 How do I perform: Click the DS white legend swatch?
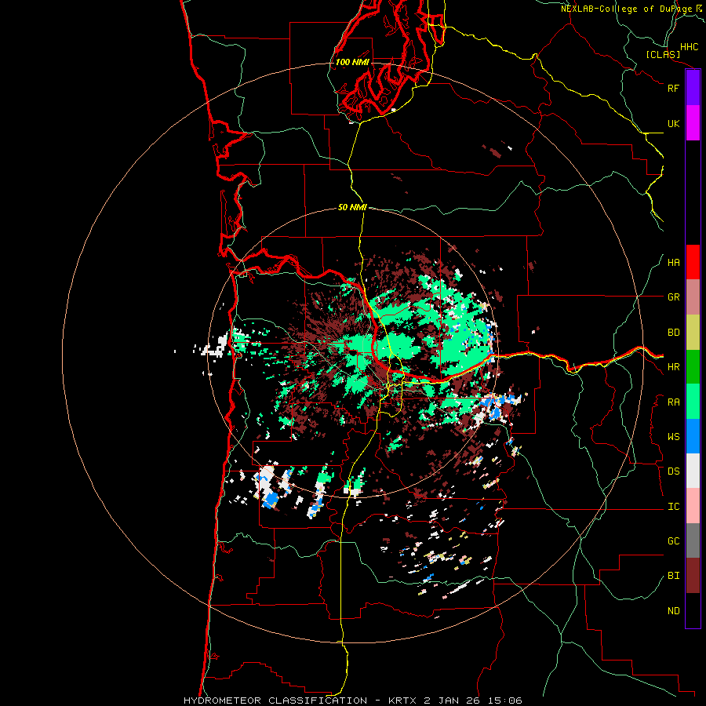tap(693, 471)
